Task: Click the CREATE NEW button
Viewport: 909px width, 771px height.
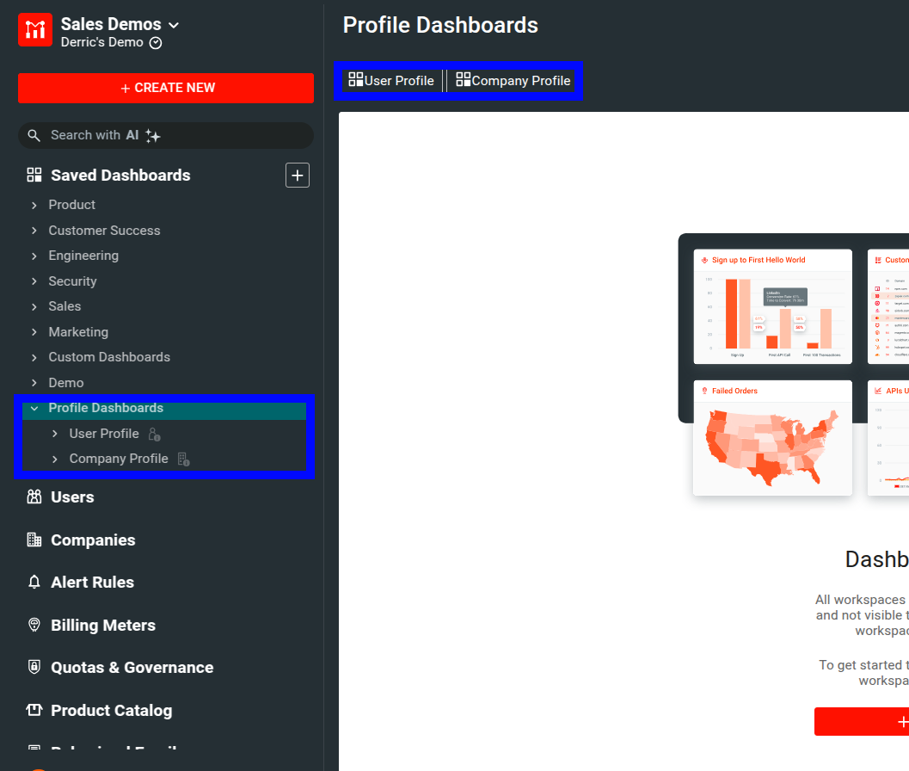Action: pos(165,88)
